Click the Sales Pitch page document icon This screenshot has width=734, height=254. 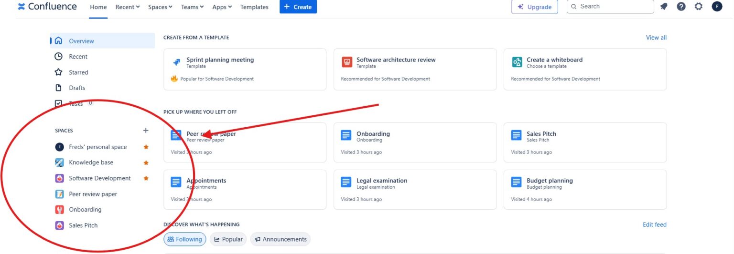[516, 135]
